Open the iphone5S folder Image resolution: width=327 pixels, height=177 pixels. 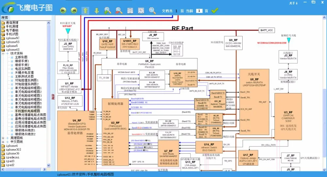click(x=13, y=42)
